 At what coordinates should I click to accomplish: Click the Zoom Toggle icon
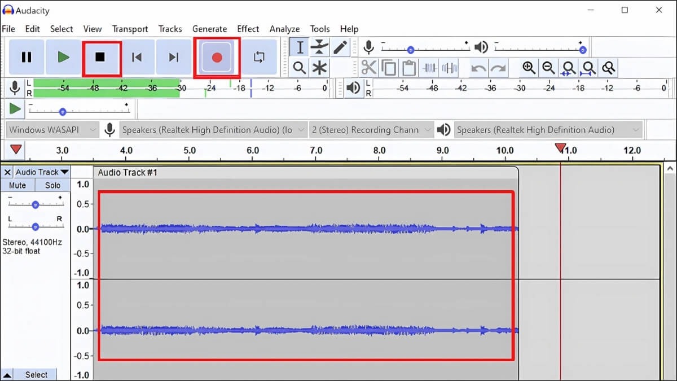click(x=609, y=68)
